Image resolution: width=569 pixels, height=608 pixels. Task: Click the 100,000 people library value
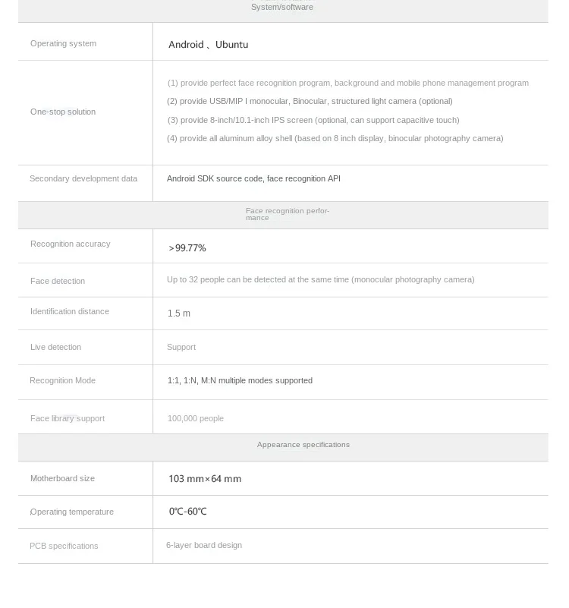point(195,419)
